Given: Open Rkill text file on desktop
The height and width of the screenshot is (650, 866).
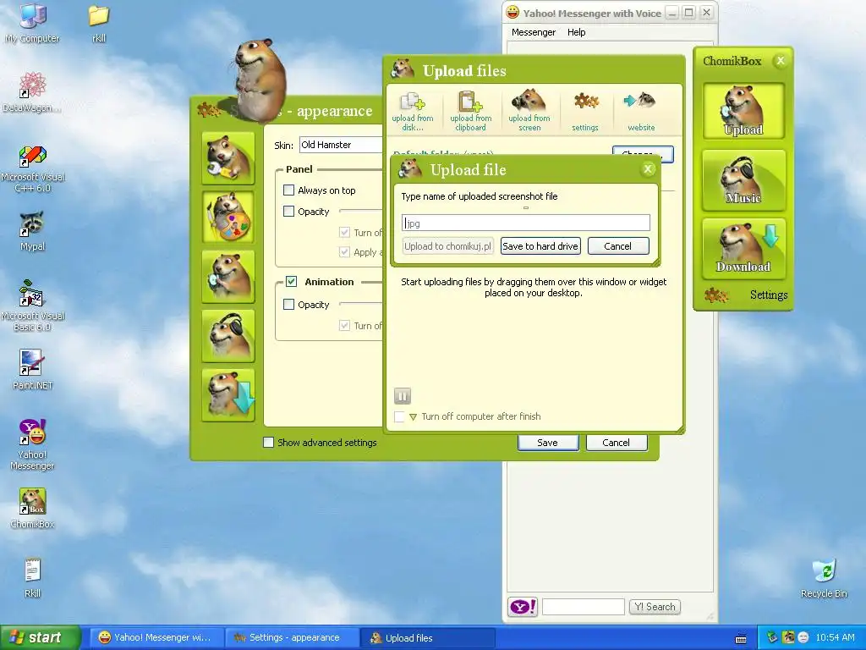Looking at the screenshot, I should (x=33, y=577).
